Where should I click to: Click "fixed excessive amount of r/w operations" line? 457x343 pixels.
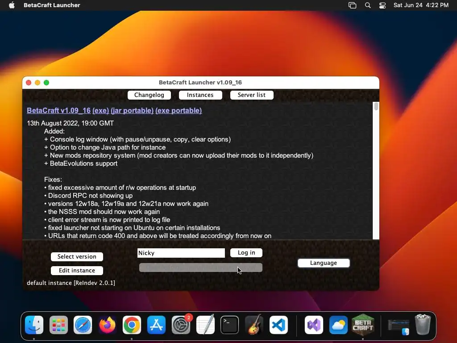click(x=120, y=188)
